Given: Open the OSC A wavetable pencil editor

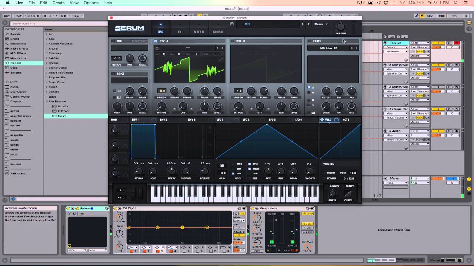Looking at the screenshot, I should point(221,59).
